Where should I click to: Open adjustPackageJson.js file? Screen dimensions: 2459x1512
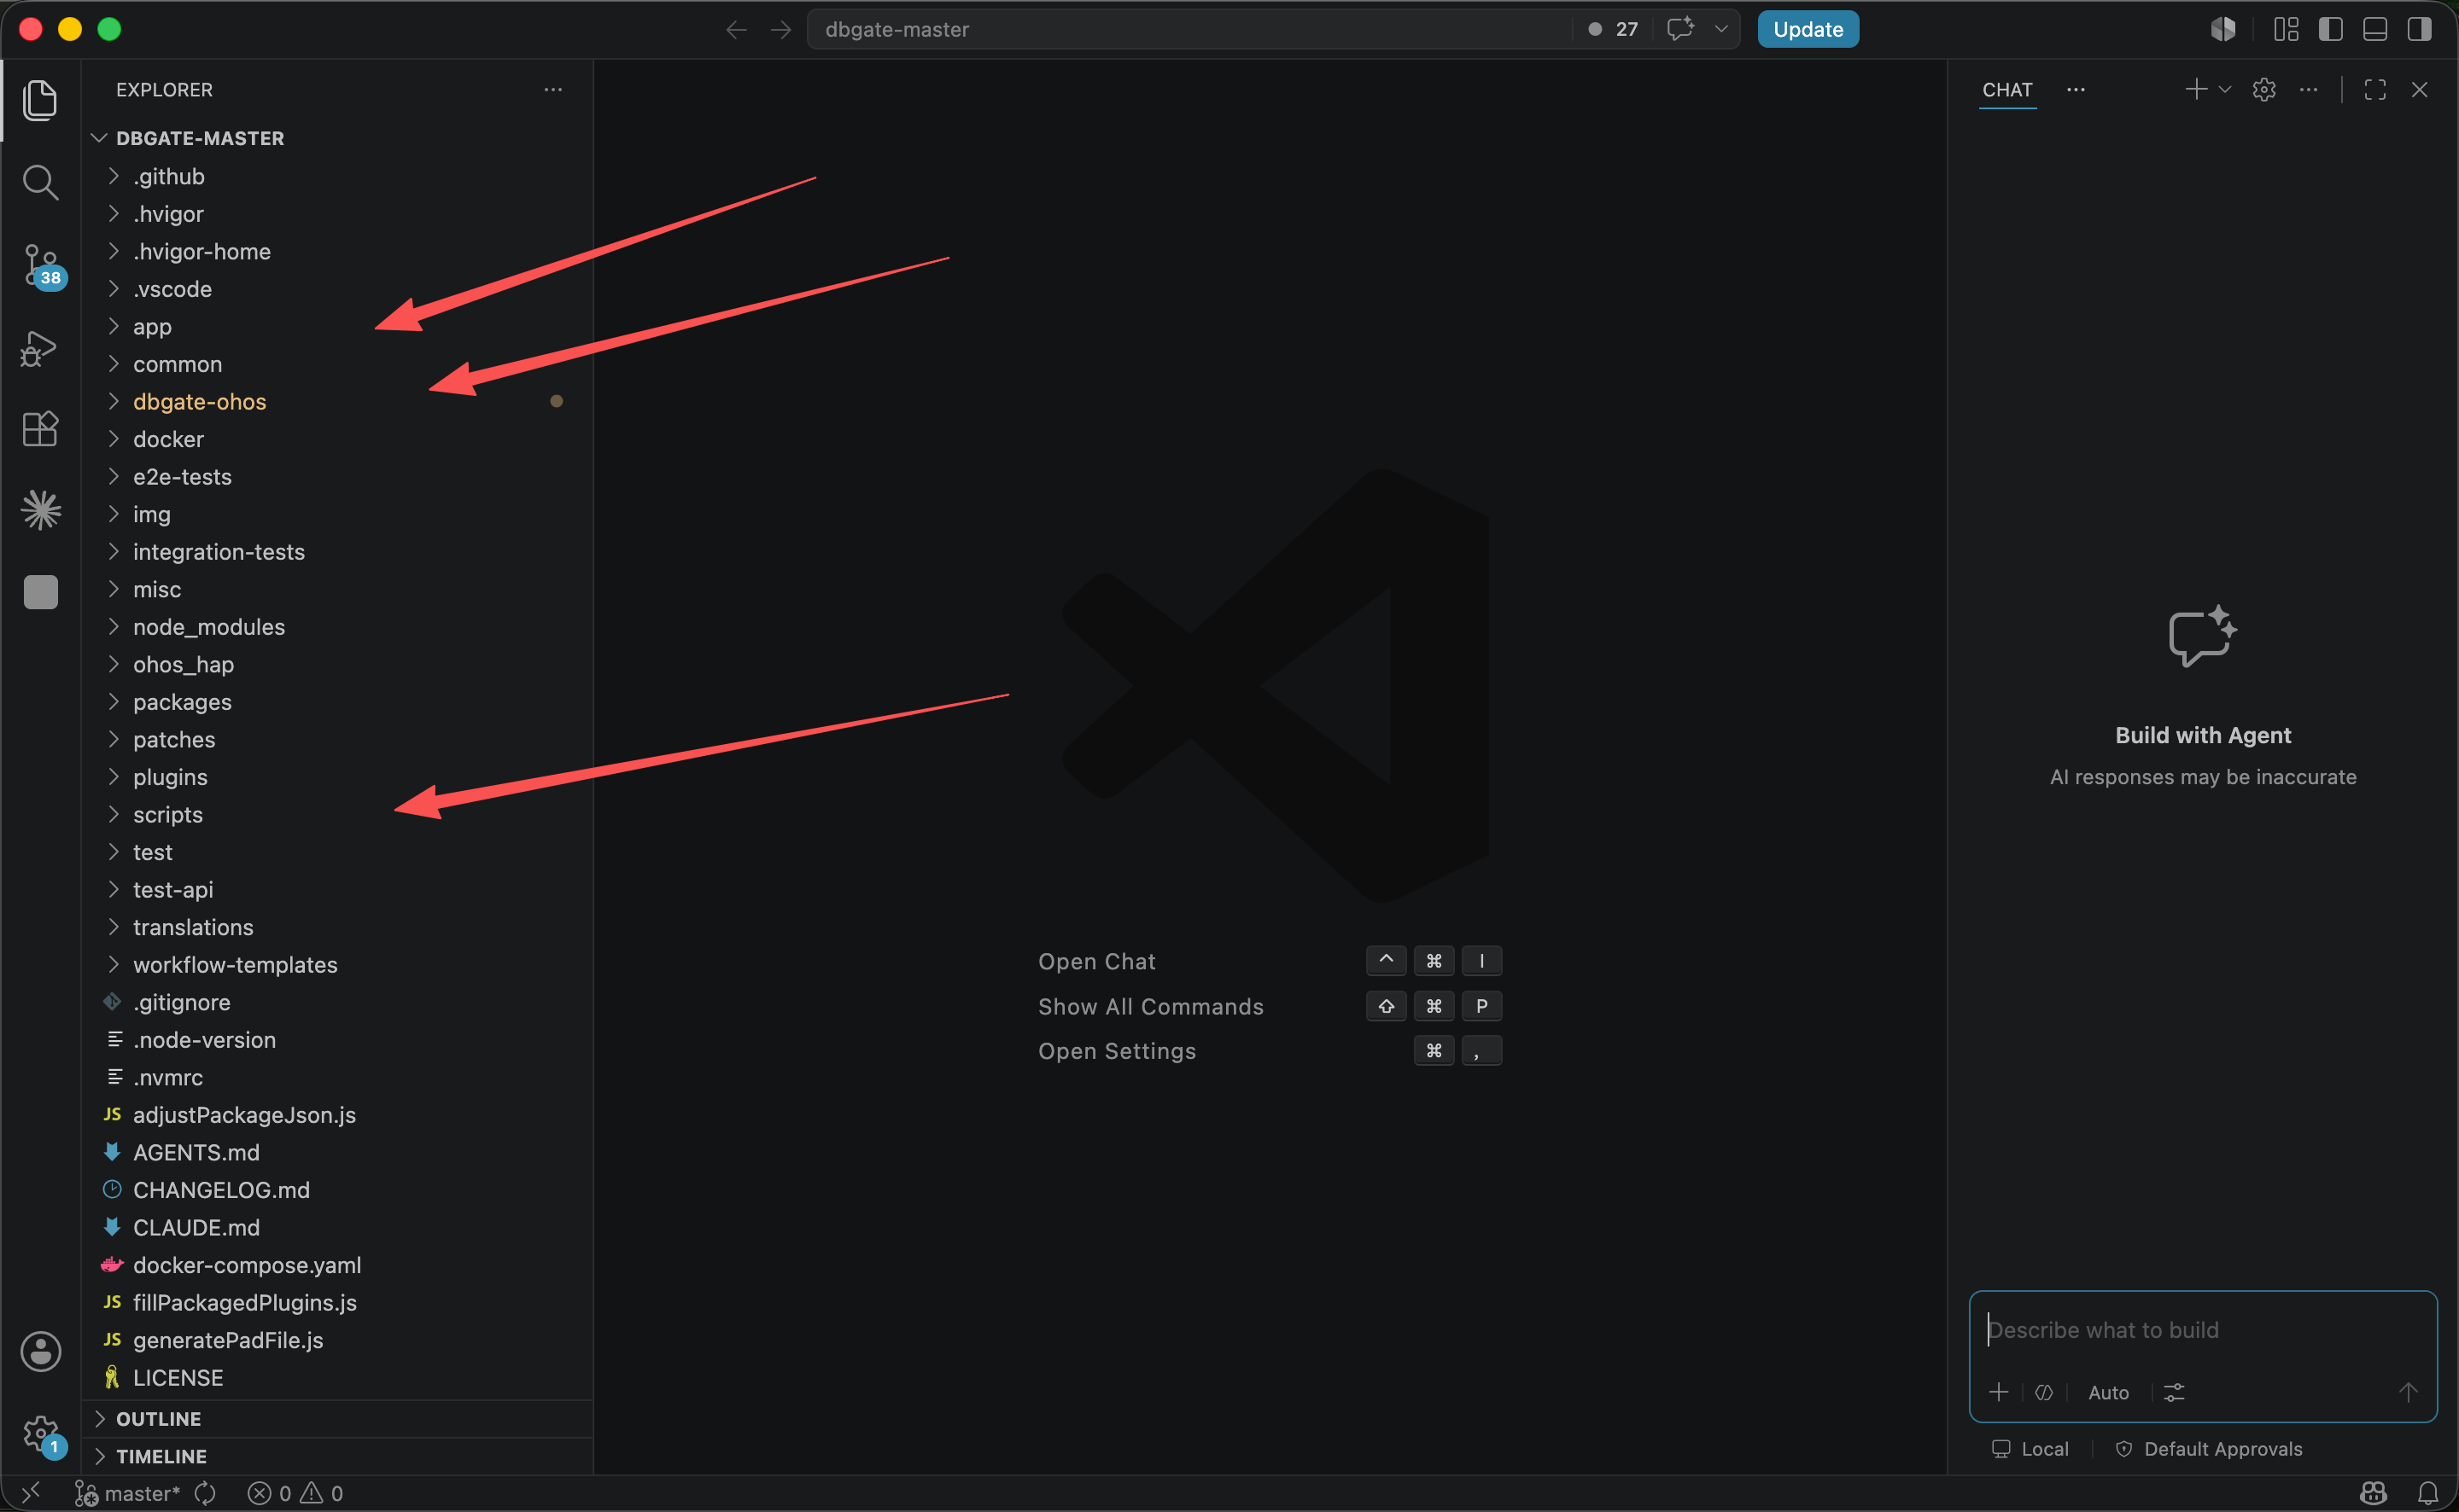click(x=337, y=1114)
